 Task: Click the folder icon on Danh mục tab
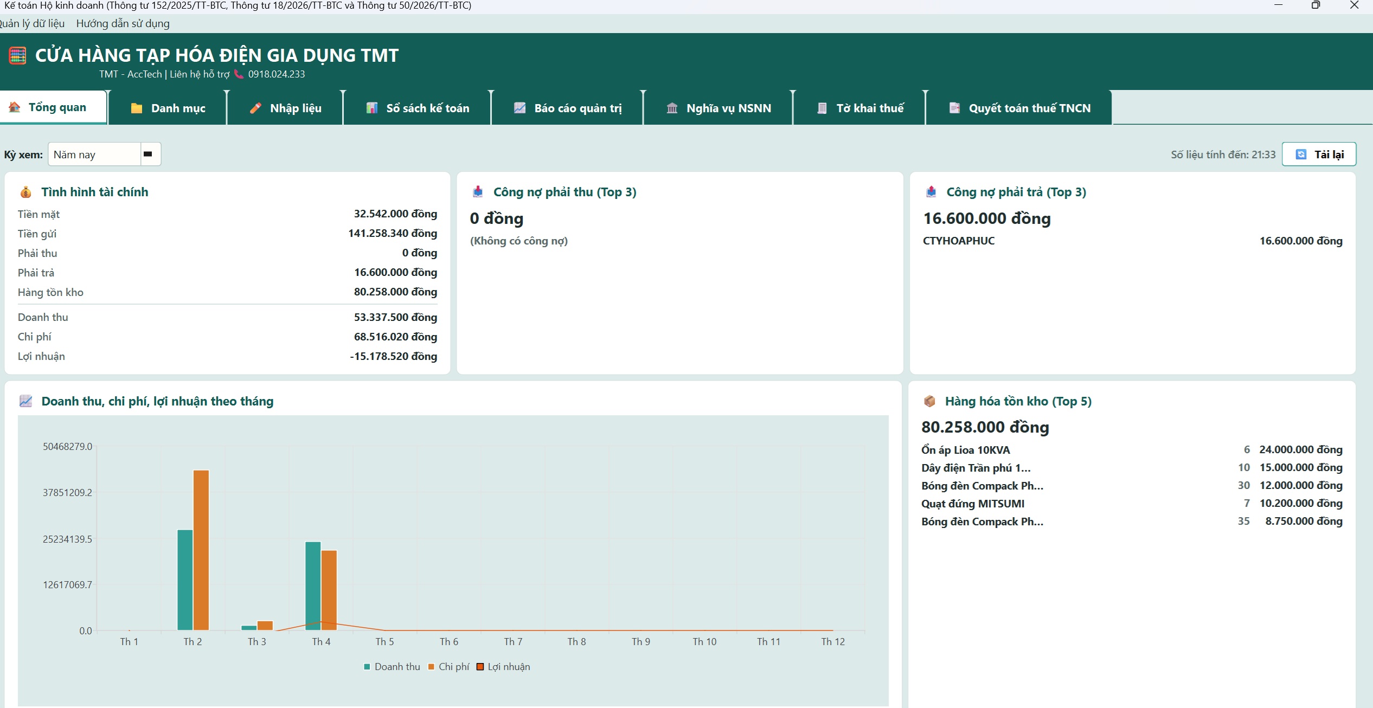click(137, 108)
